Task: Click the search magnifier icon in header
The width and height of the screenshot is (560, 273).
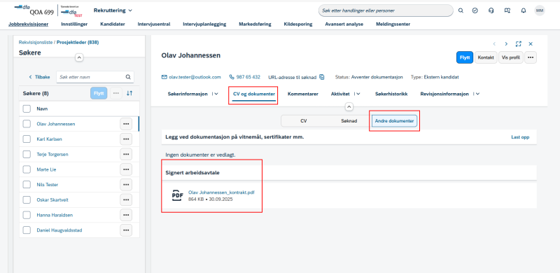Action: [461, 10]
